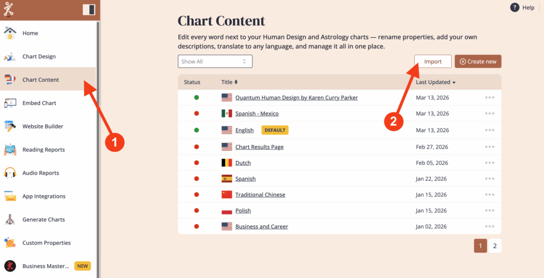Open options menu for Spanish - Mexico row
The height and width of the screenshot is (278, 544).
click(489, 114)
